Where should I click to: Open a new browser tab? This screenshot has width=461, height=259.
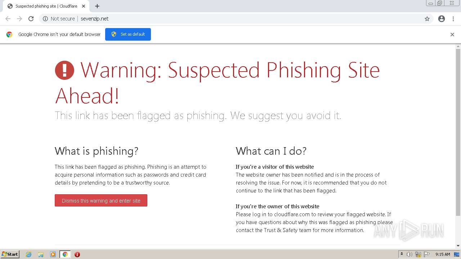97,6
